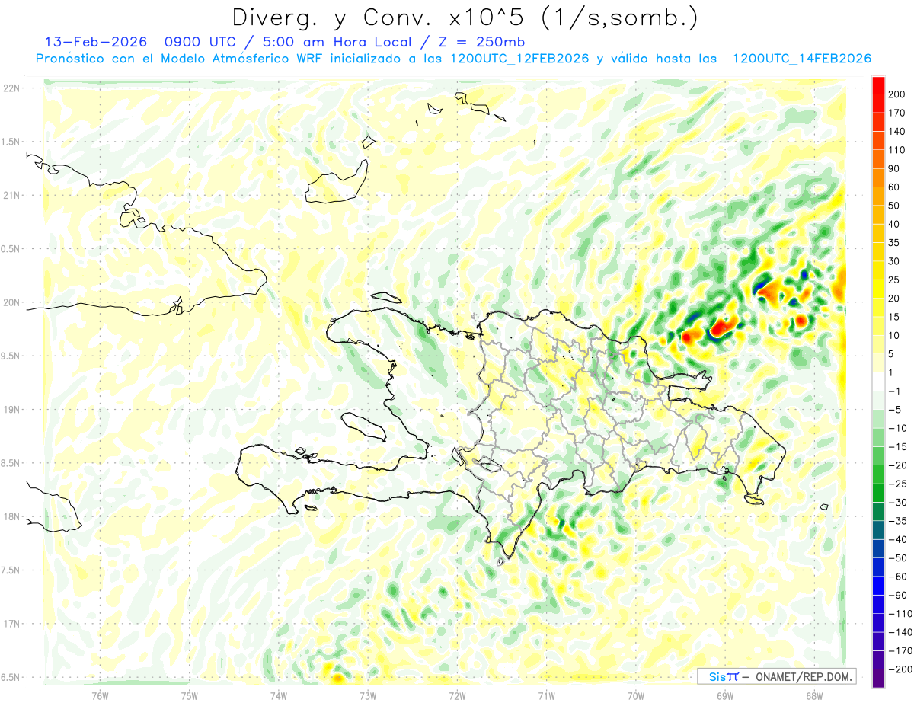Click the longitude label '70W'

[635, 695]
